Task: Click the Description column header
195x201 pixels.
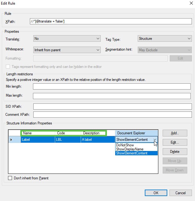Action: (x=98, y=133)
